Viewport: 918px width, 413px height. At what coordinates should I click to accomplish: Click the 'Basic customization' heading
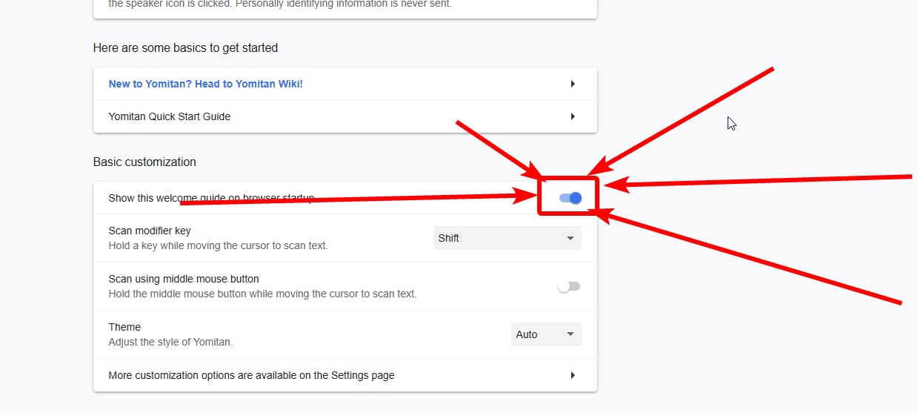tap(144, 162)
